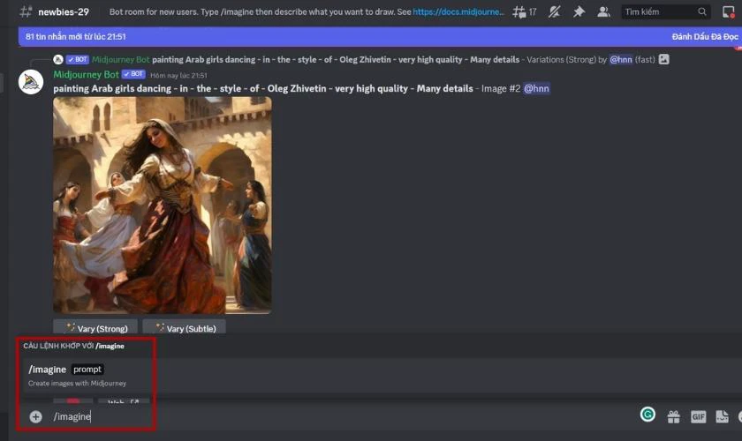The height and width of the screenshot is (441, 742).
Task: Click the replied message preview text
Action: click(335, 60)
